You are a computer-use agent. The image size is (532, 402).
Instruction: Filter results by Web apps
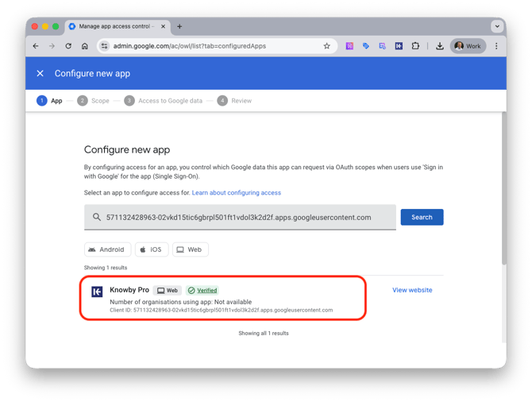[x=189, y=249]
